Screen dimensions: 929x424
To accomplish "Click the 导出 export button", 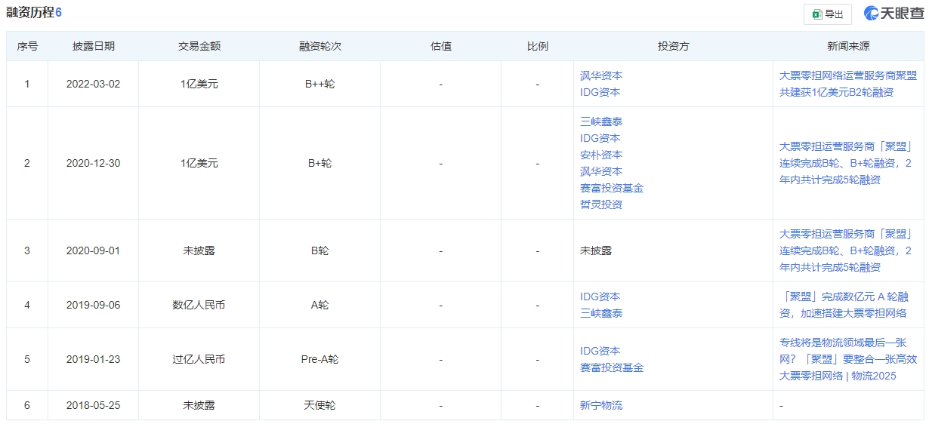I will pos(828,14).
